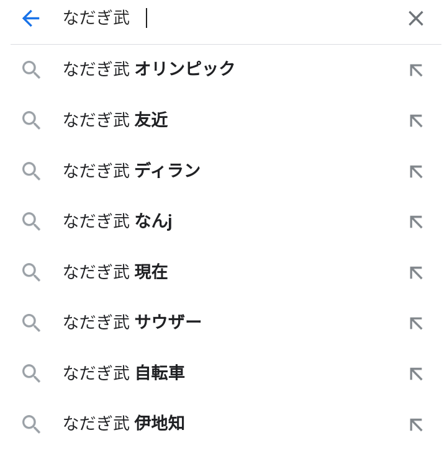447x456 pixels.
Task: Insert 友近 suggestion via arrow icon
Action: (416, 121)
